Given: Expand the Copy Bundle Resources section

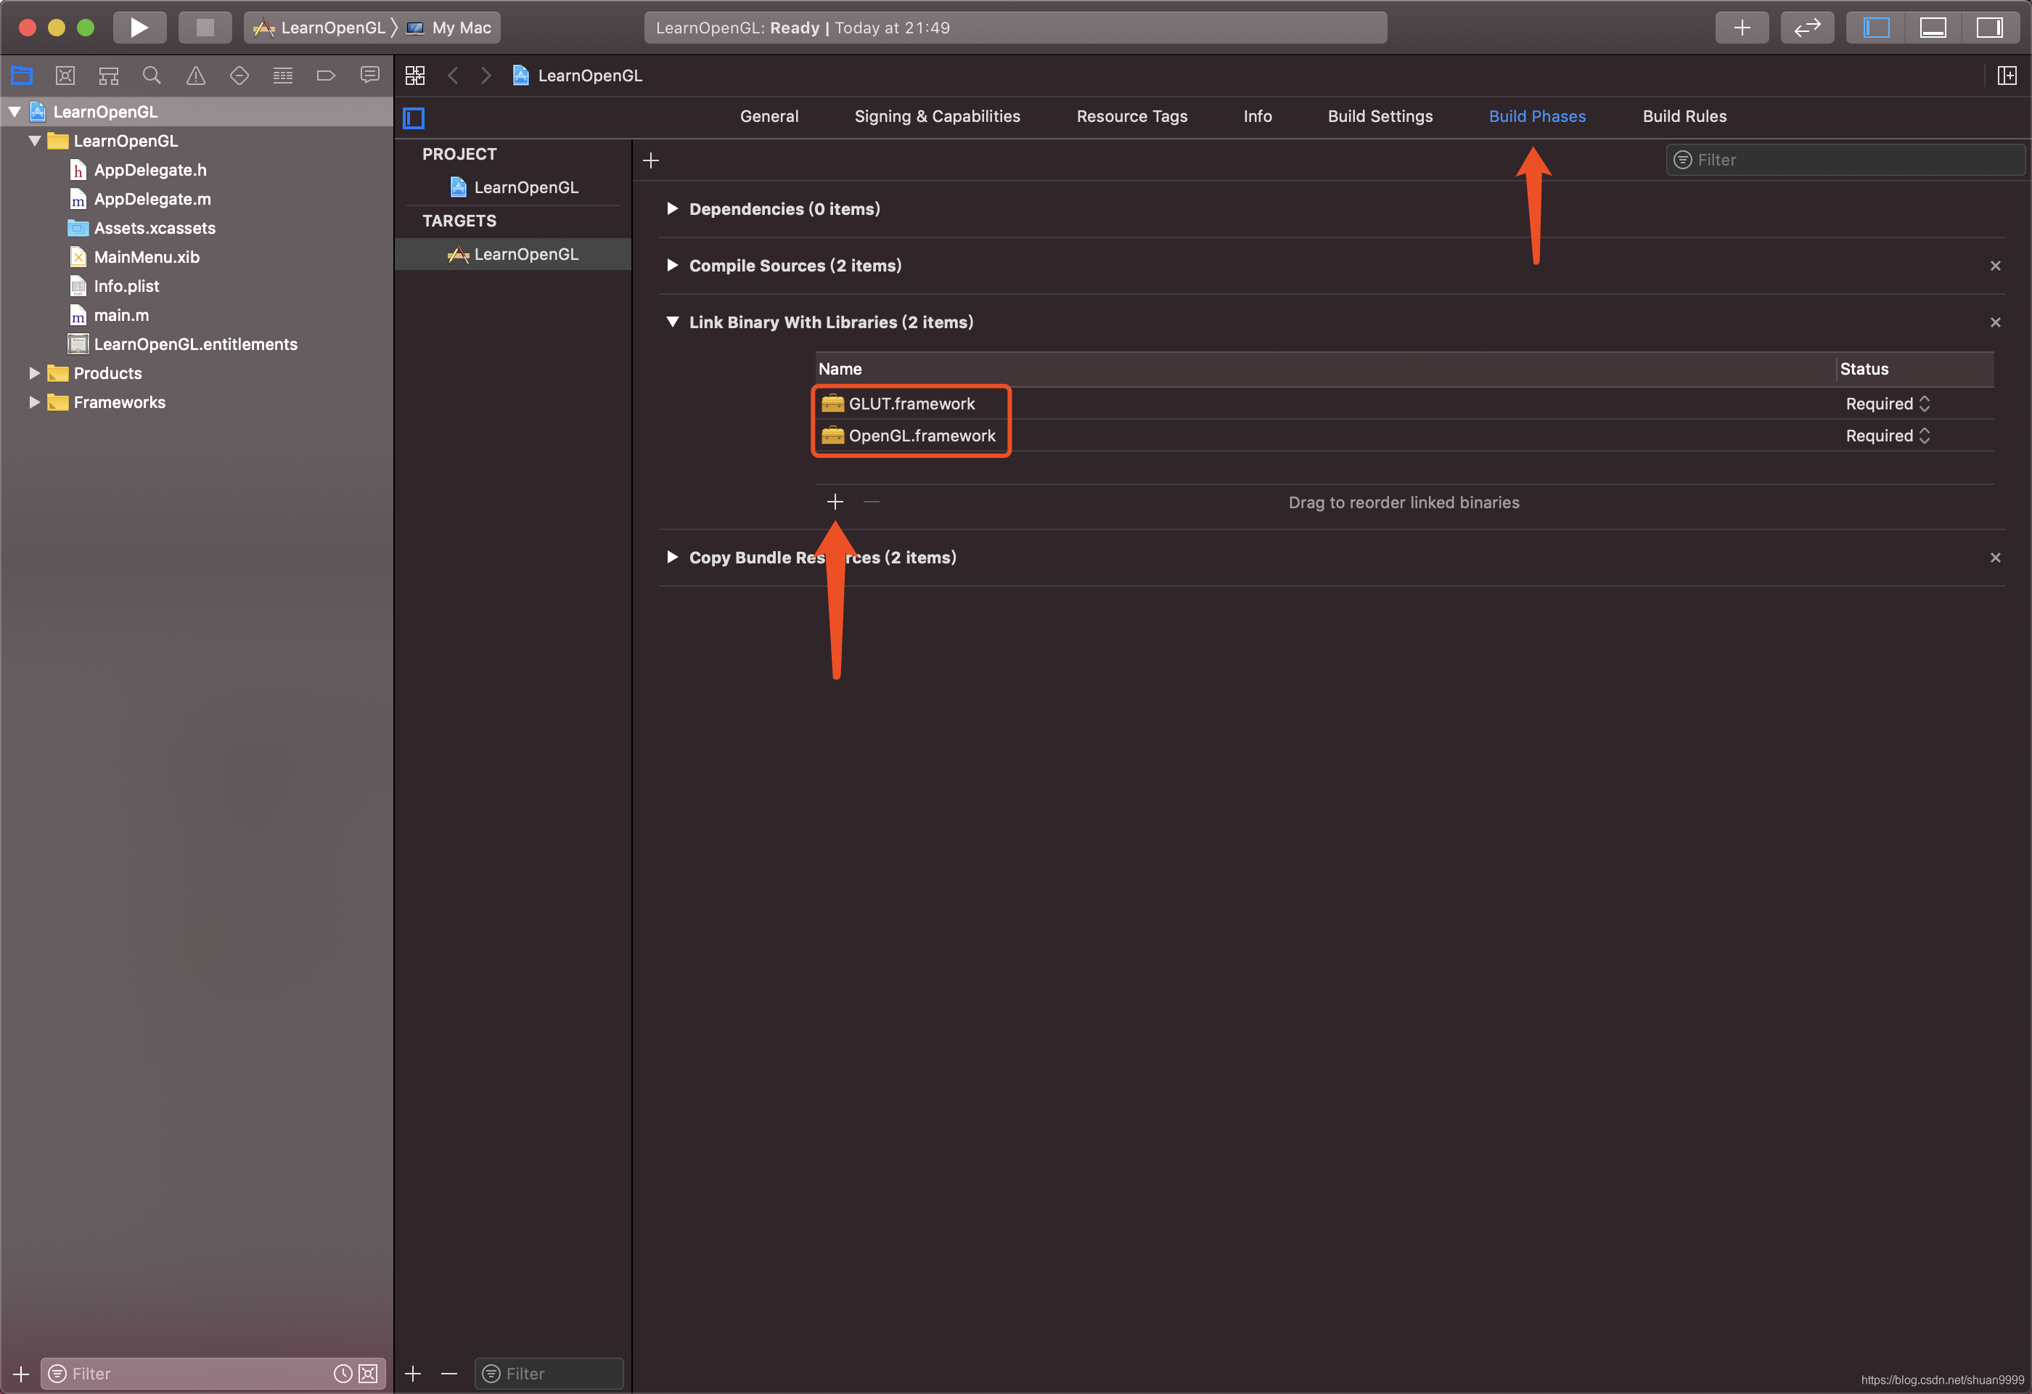Looking at the screenshot, I should 671,557.
